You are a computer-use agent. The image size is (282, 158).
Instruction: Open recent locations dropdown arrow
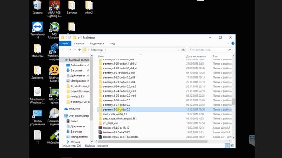tap(75, 50)
